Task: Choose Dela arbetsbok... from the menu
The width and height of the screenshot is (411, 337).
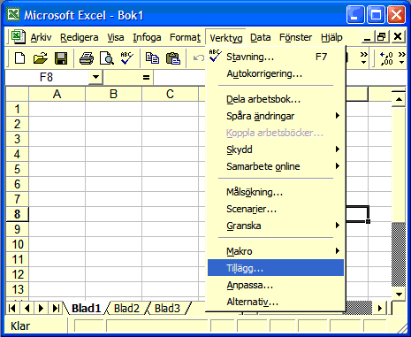Action: click(276, 99)
